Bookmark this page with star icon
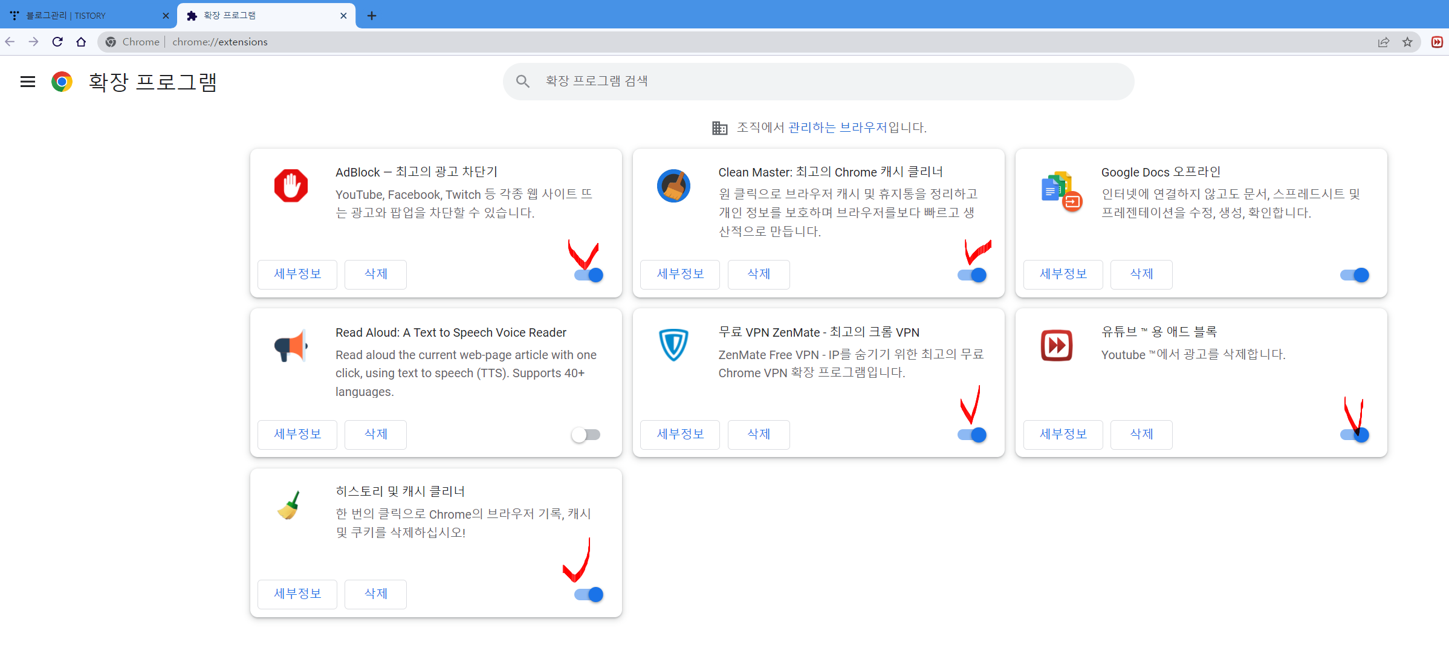Image resolution: width=1449 pixels, height=671 pixels. pos(1407,42)
